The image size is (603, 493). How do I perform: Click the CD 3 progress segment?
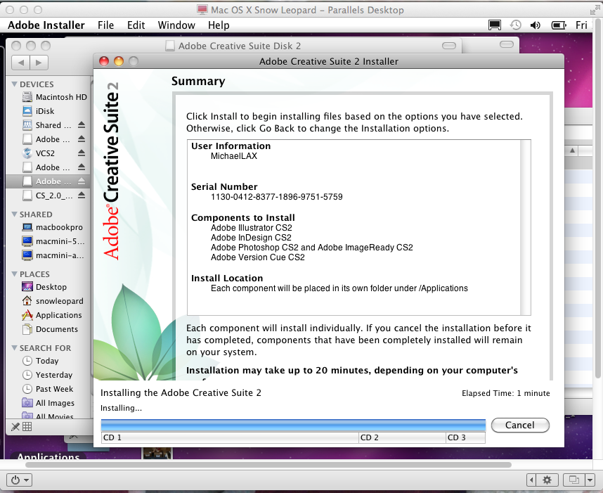(465, 437)
